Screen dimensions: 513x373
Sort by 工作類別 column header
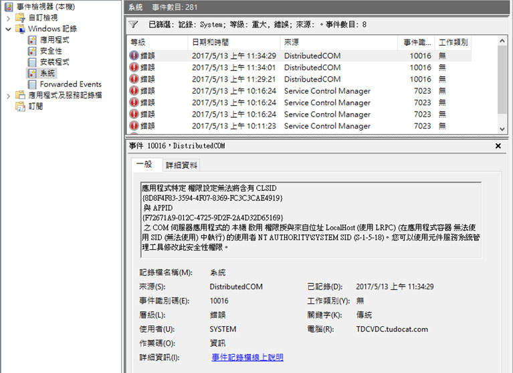click(453, 42)
